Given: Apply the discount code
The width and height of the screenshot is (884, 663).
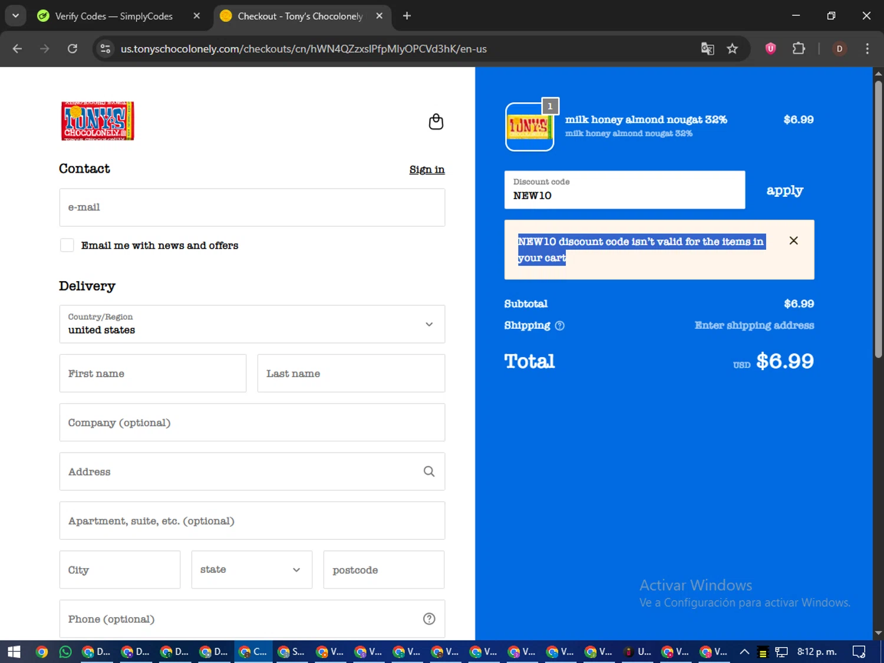Looking at the screenshot, I should [x=784, y=190].
